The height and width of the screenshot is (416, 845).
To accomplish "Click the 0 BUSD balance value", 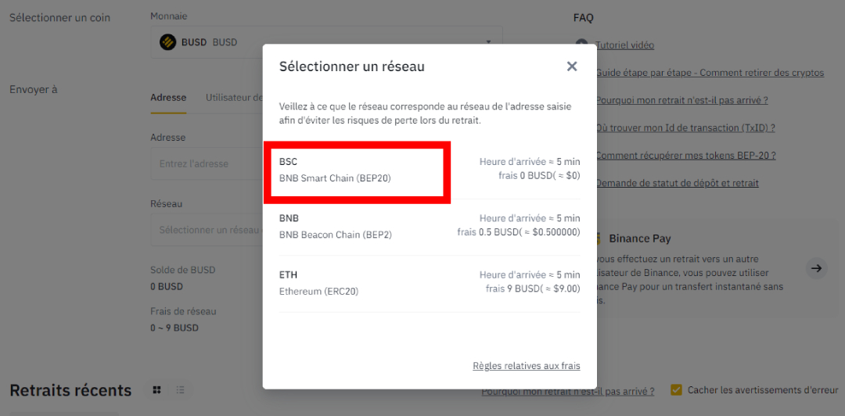I will tap(167, 287).
